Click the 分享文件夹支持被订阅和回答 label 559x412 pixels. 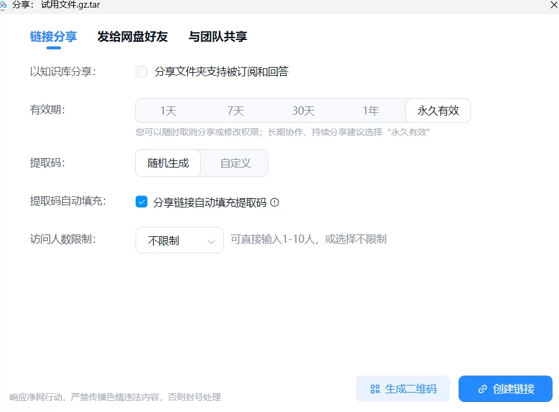click(x=221, y=72)
